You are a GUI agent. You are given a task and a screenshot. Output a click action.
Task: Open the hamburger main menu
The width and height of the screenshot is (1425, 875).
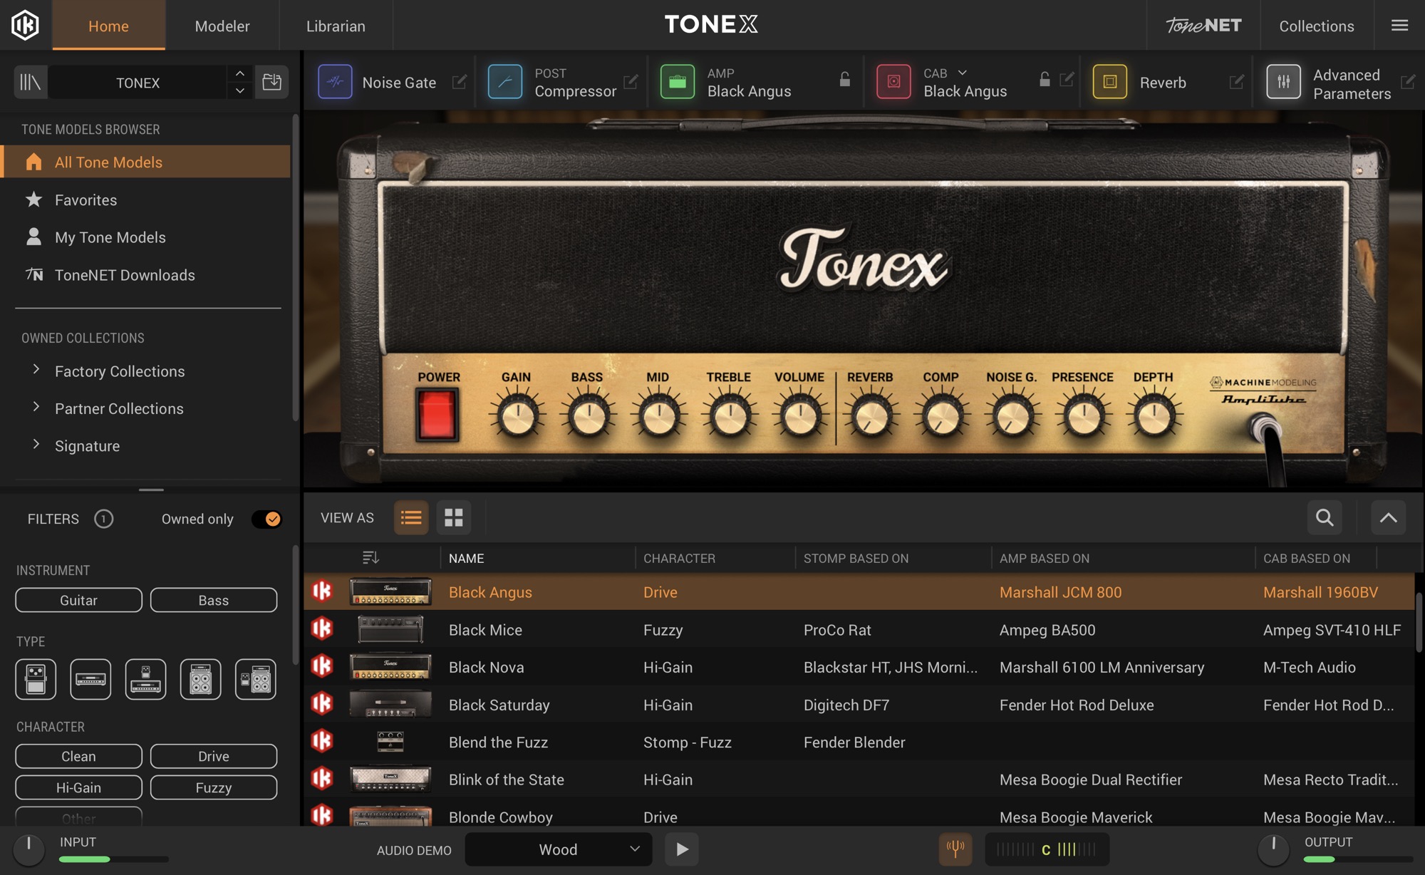[1399, 26]
